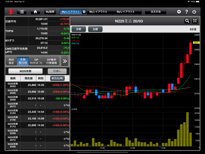Select N225先物 21/06 row
This screenshot has height=154, width=205.
(x=37, y=119)
